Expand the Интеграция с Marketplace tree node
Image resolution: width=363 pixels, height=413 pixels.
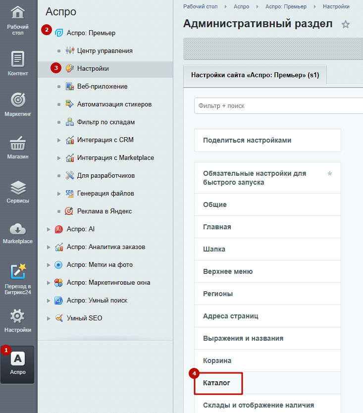point(59,158)
